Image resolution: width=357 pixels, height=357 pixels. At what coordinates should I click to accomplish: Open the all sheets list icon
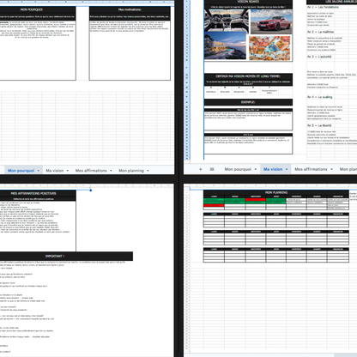[x=212, y=169]
